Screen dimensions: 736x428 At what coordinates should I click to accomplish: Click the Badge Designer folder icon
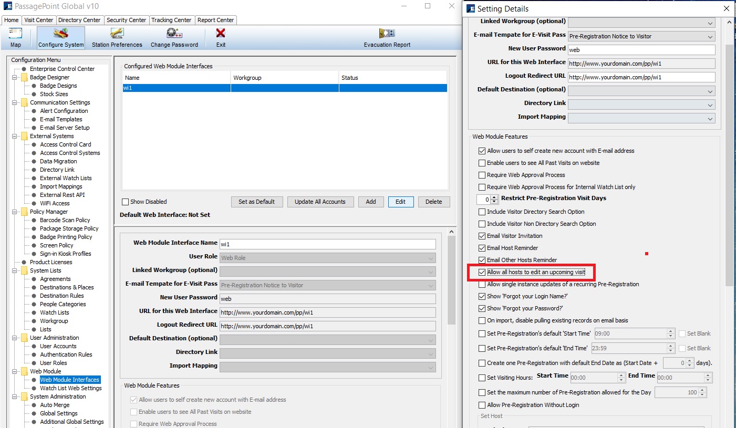(24, 77)
